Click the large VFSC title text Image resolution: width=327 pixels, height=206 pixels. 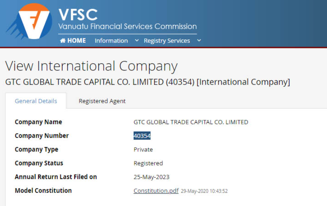click(x=78, y=14)
